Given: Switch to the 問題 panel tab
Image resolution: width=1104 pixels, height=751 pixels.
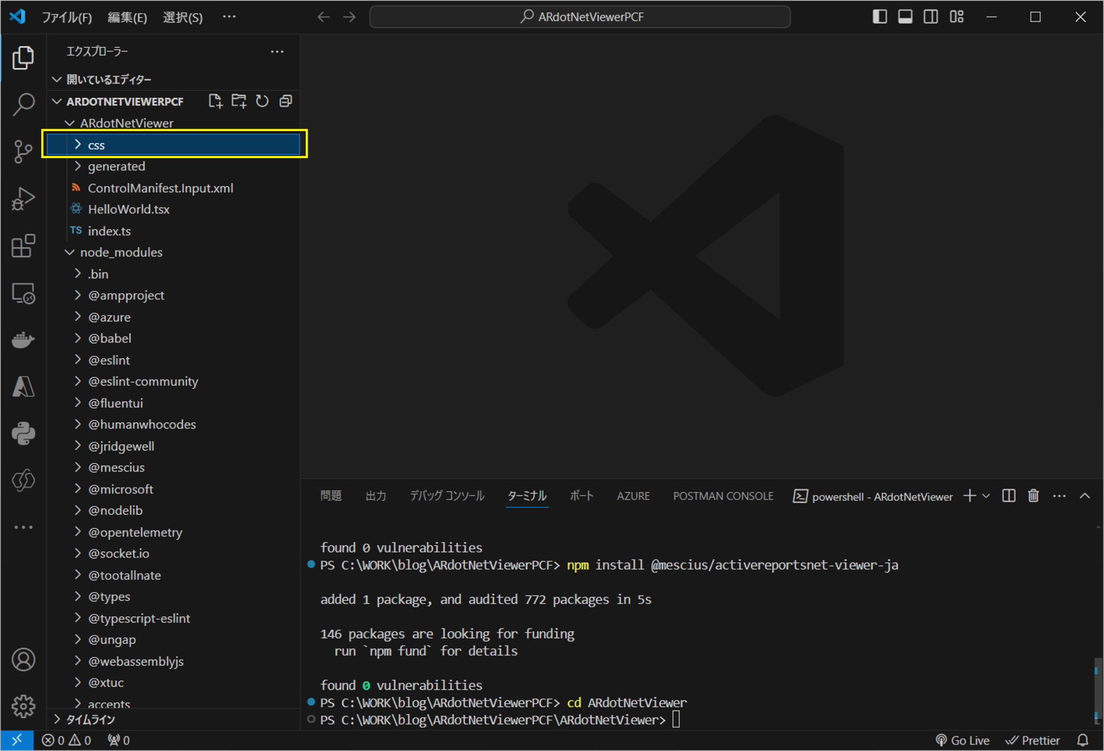Looking at the screenshot, I should coord(331,496).
